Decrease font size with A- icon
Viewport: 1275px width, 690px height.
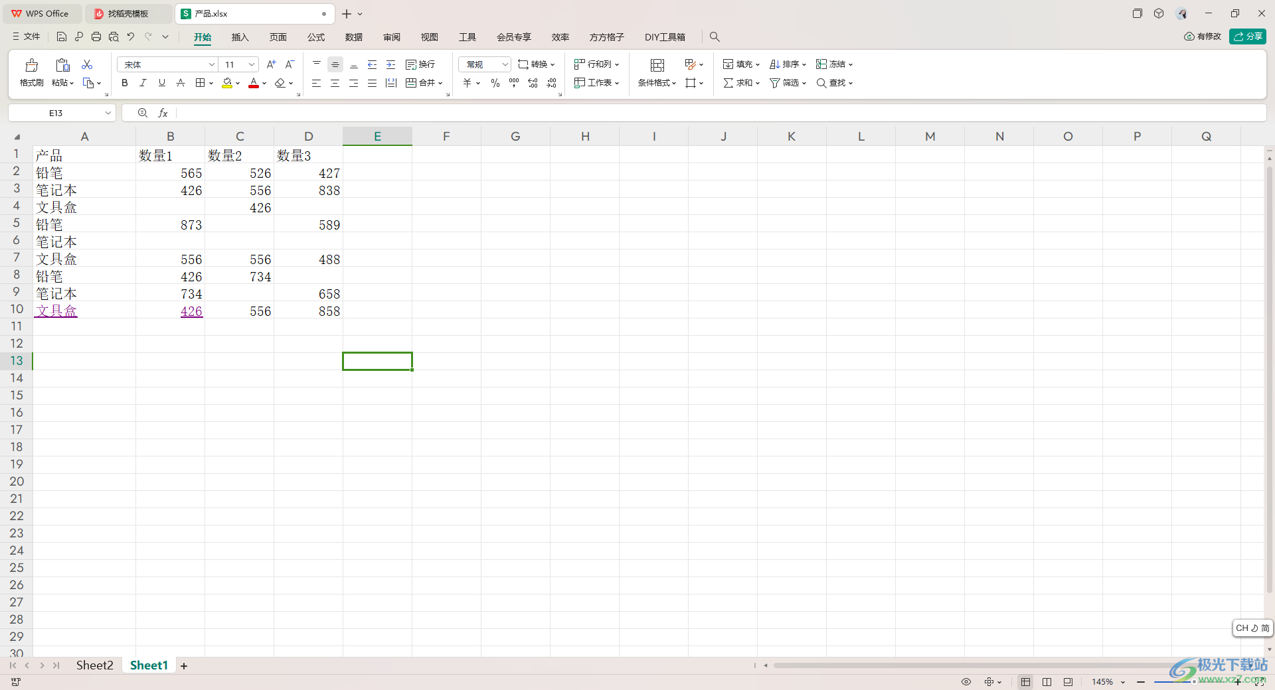[290, 64]
